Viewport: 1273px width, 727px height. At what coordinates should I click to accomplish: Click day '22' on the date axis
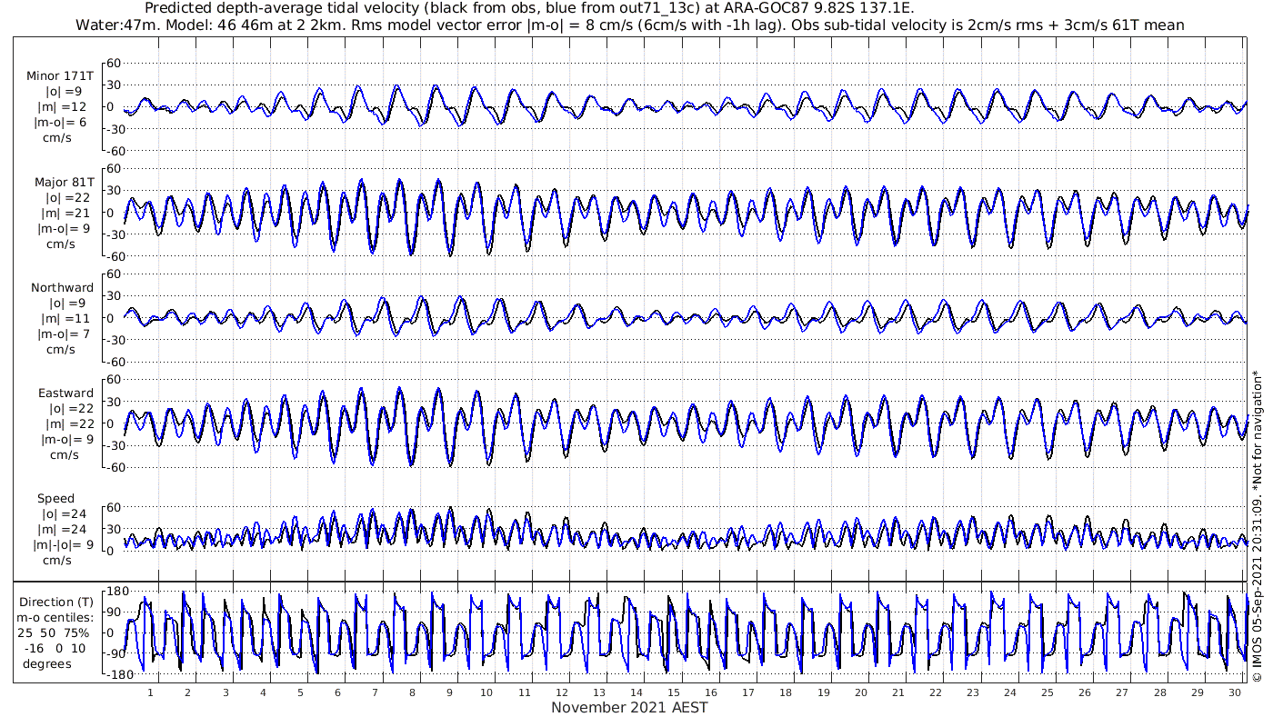click(x=936, y=692)
